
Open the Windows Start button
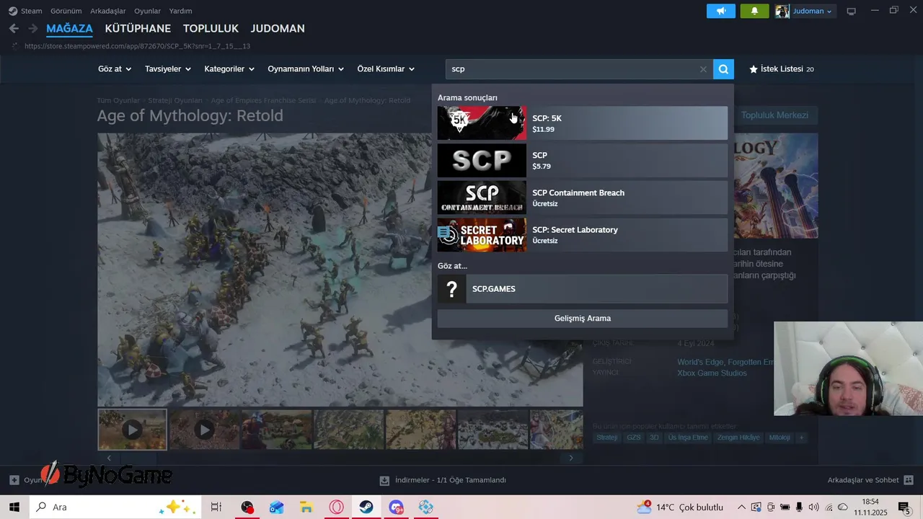pos(14,507)
